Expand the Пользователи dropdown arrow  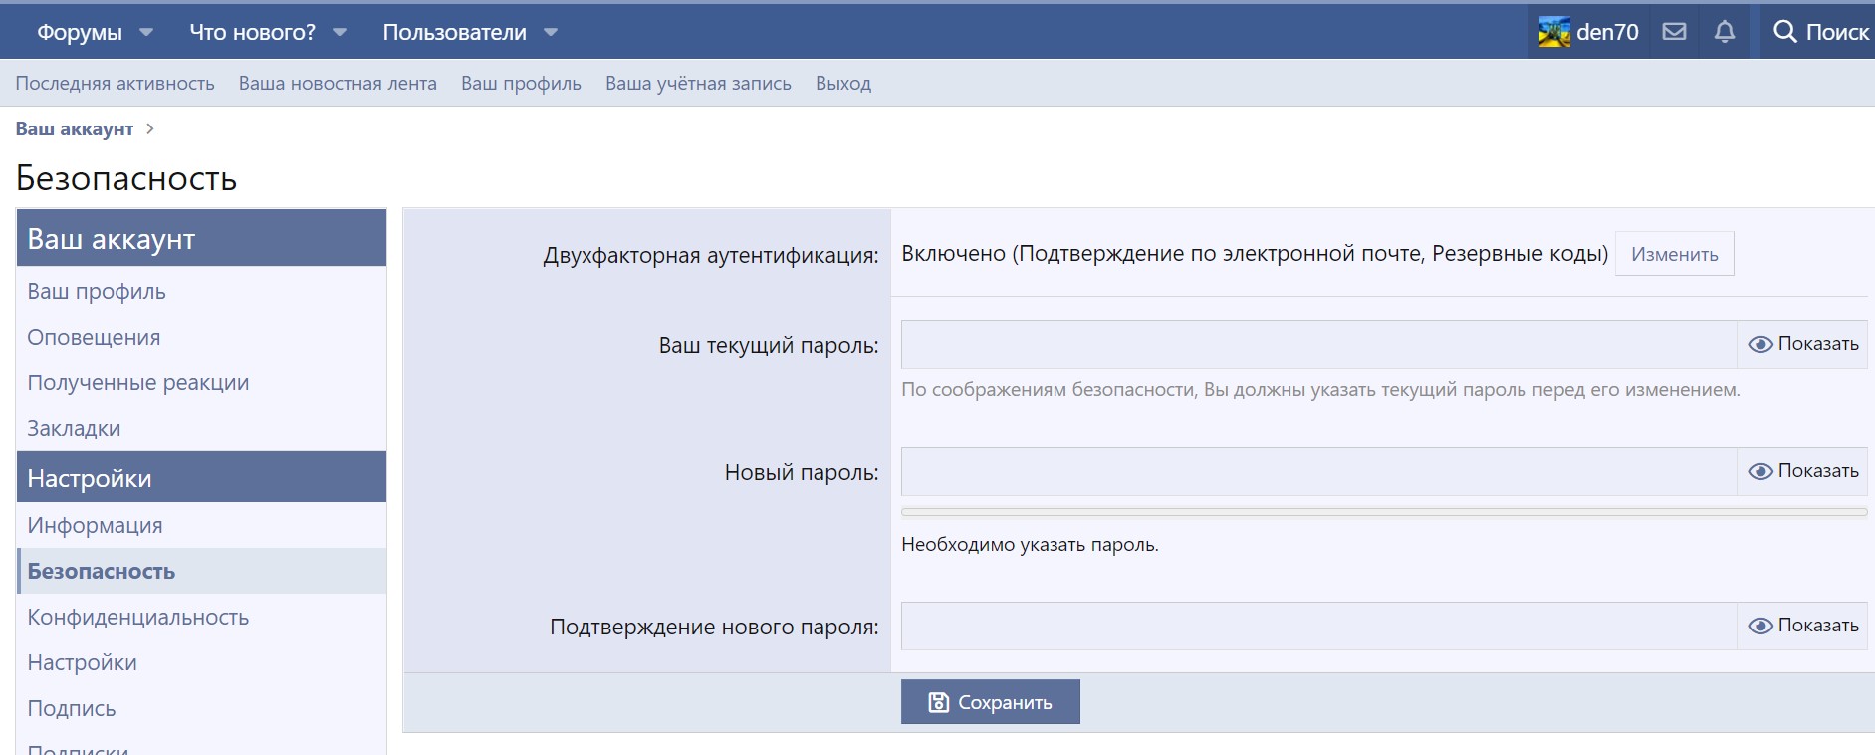[551, 32]
